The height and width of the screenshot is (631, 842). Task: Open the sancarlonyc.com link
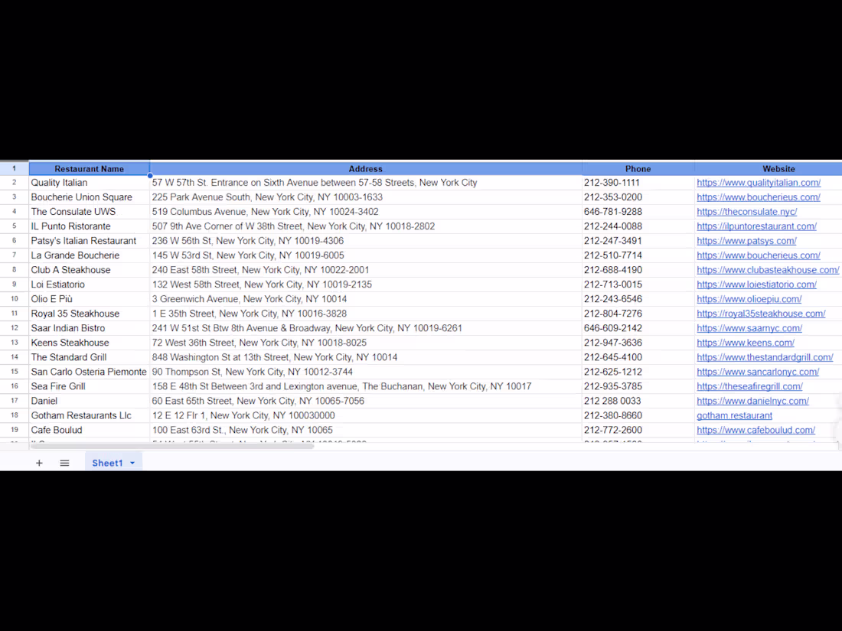pos(758,372)
